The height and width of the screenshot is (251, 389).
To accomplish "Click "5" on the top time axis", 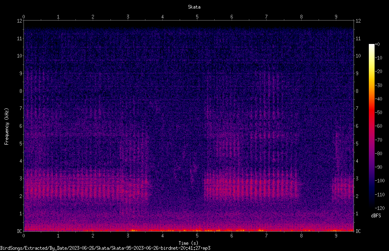I will click(197, 17).
